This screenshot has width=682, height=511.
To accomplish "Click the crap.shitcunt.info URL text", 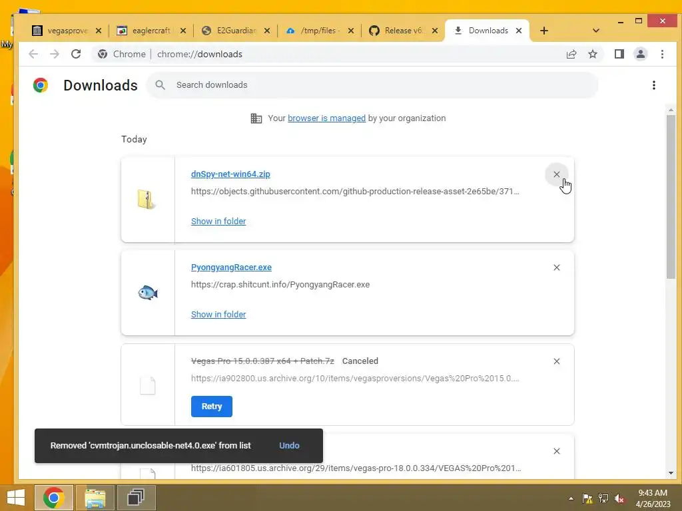I will [280, 285].
